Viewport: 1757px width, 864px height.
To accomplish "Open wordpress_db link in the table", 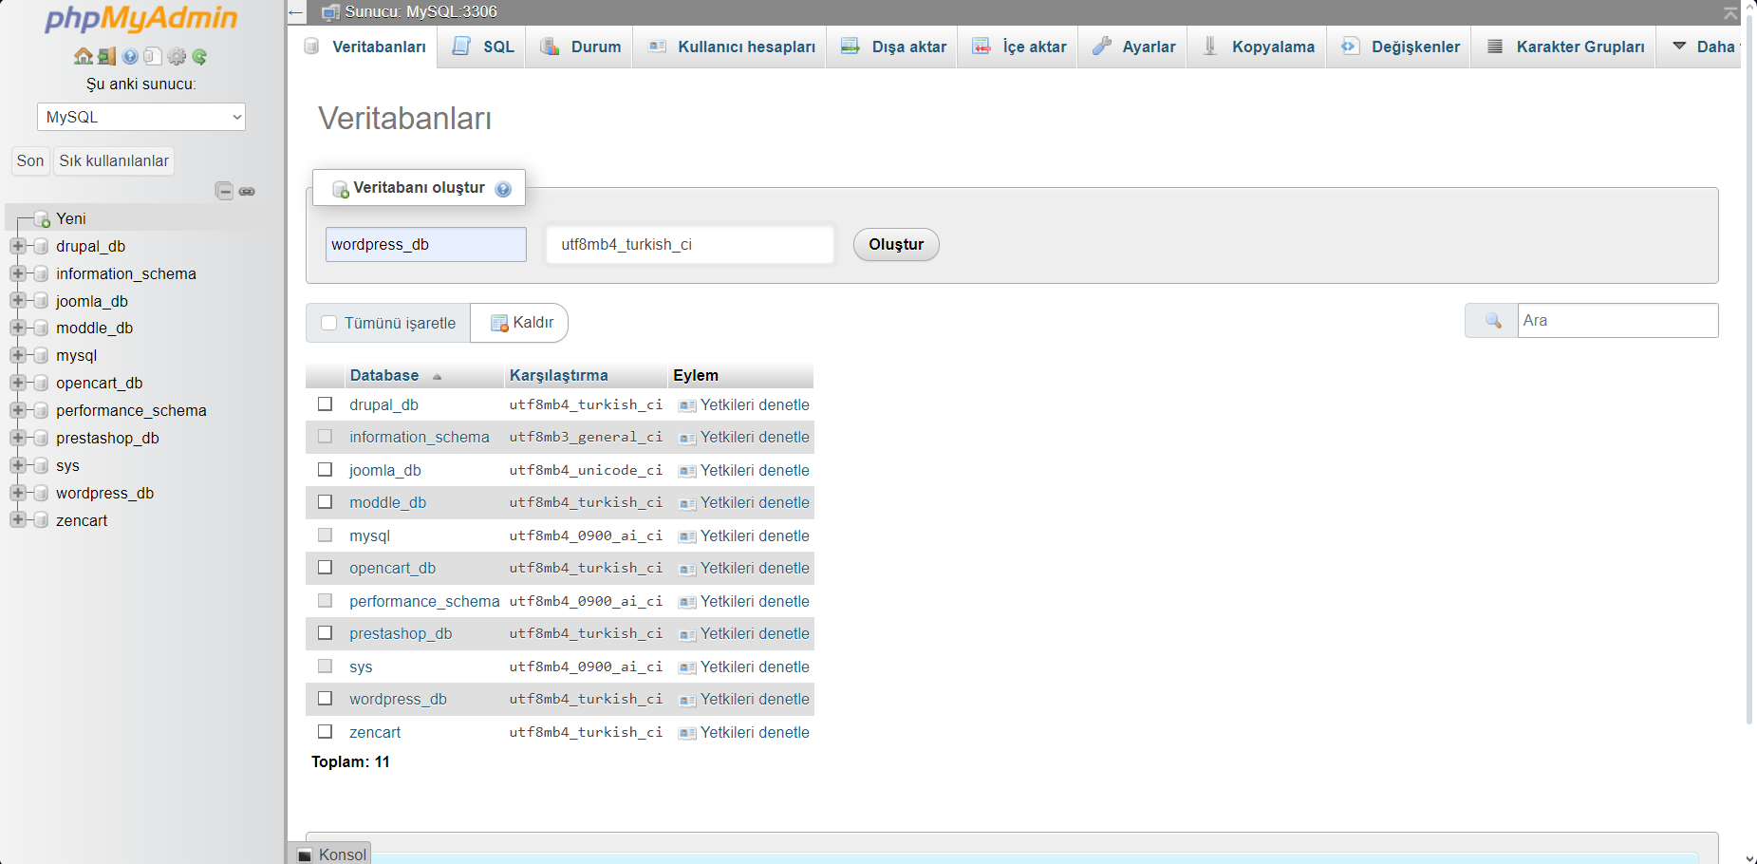I will [x=398, y=700].
